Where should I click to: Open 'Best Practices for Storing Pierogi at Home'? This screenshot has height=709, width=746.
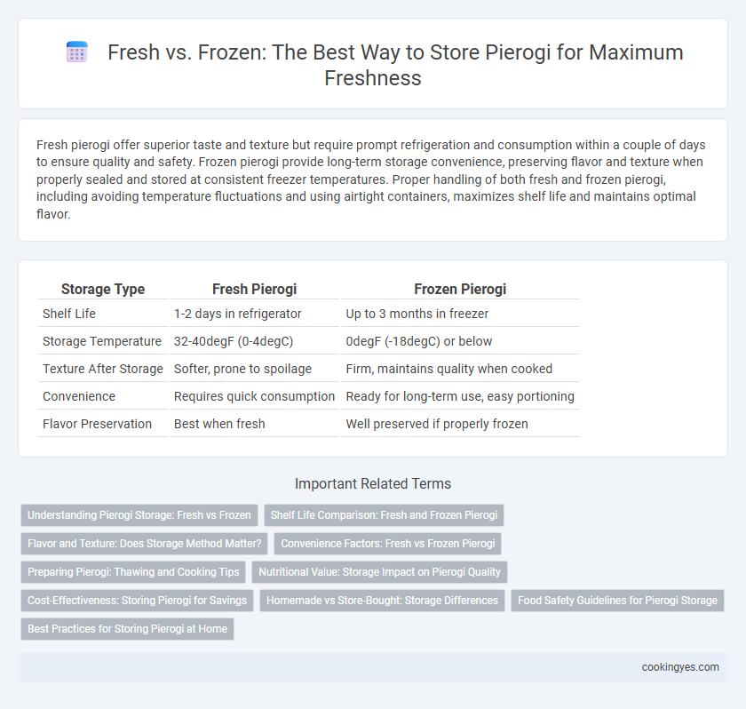(128, 629)
